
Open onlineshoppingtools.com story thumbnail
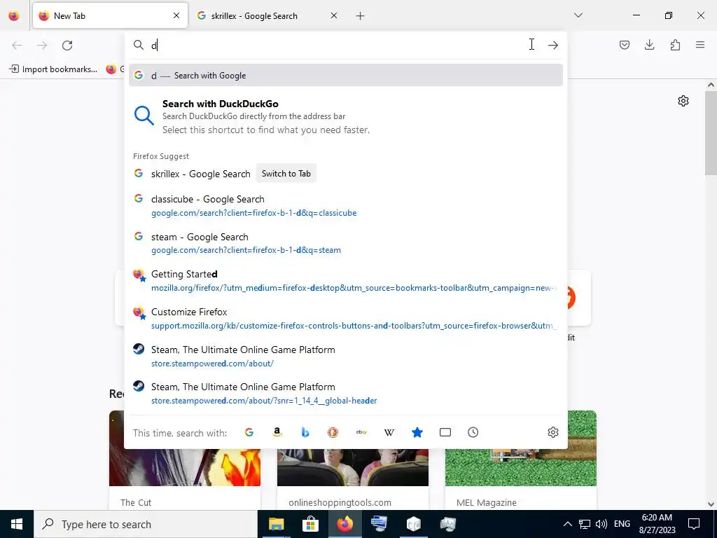(x=353, y=467)
